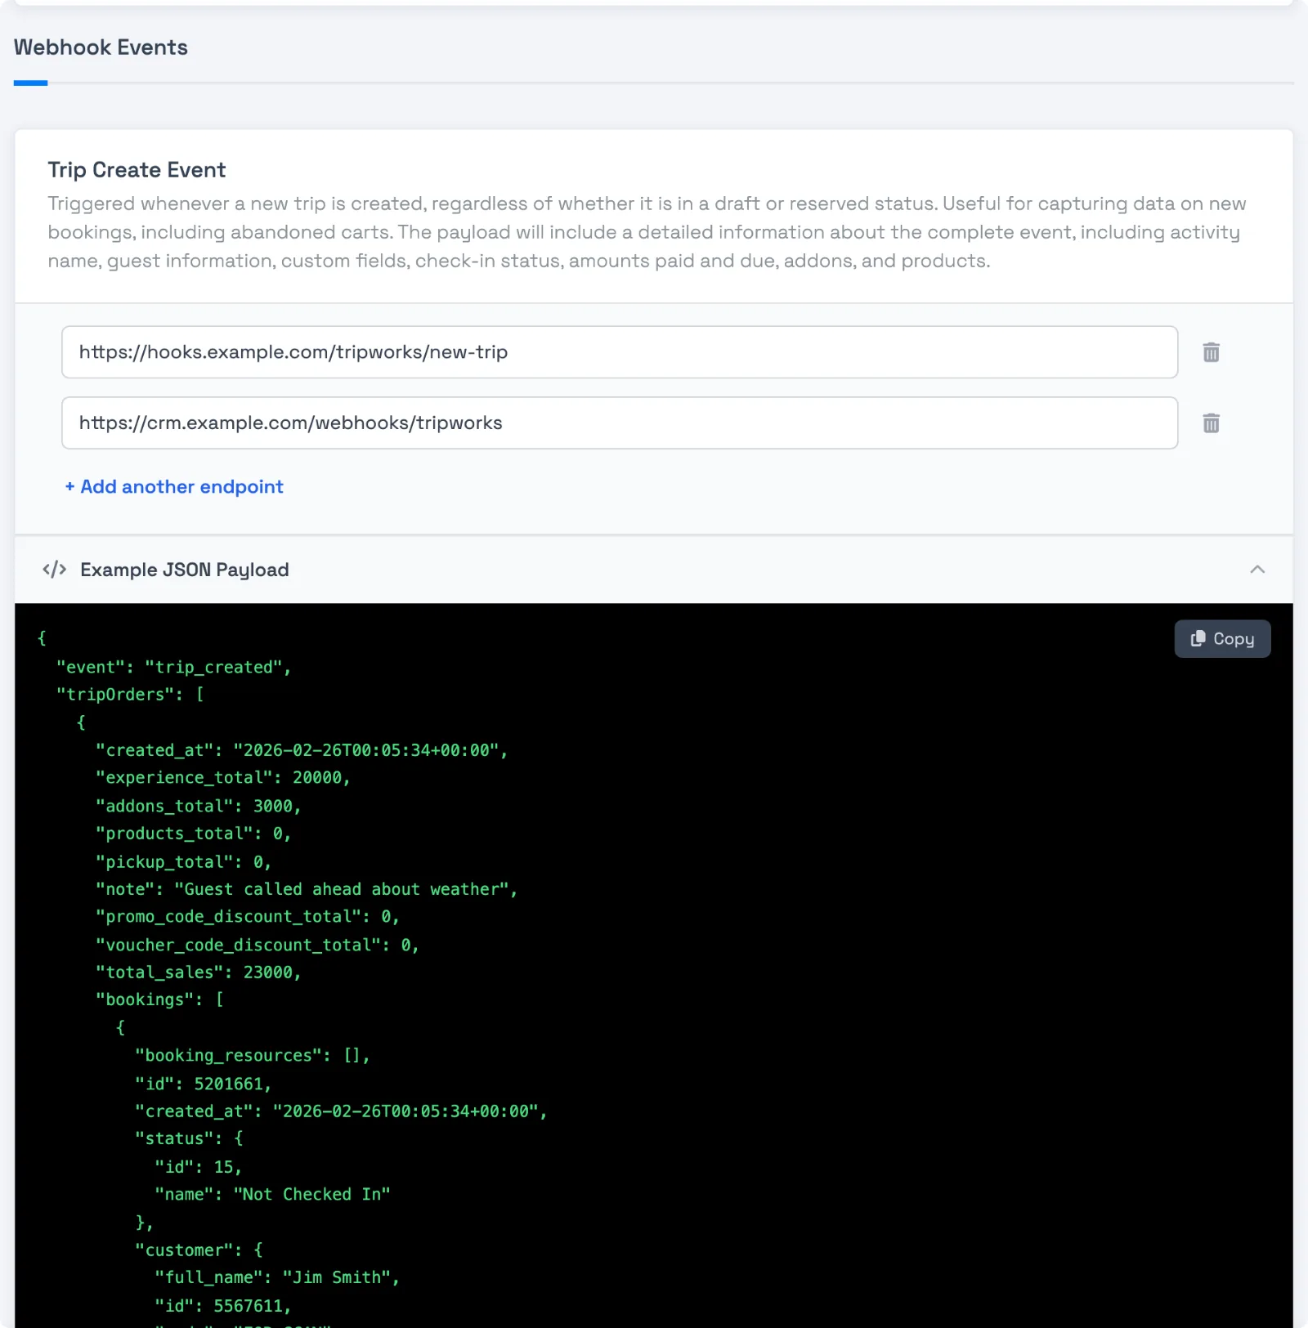This screenshot has width=1308, height=1328.
Task: Click the "experience_total": 20000 line
Action: 223,778
